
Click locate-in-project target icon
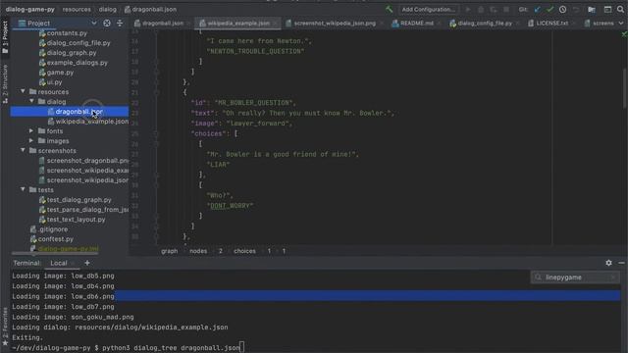[107, 24]
